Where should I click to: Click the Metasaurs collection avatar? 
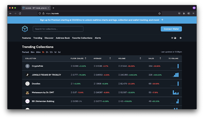coord(28,92)
